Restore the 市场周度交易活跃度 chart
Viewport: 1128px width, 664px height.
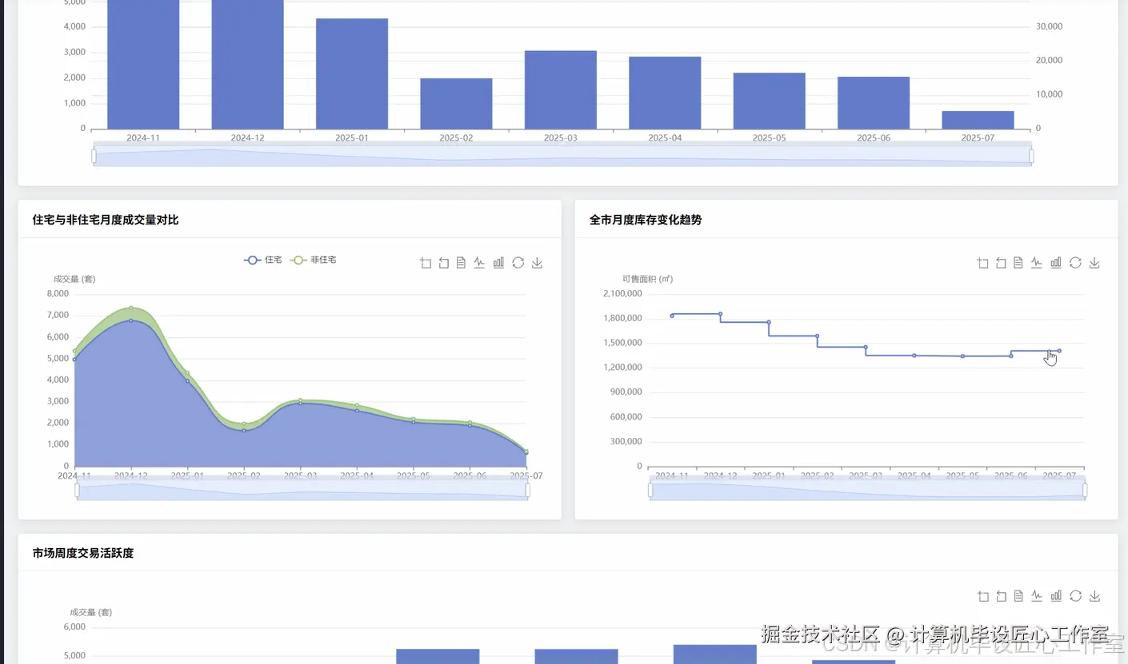[1075, 596]
